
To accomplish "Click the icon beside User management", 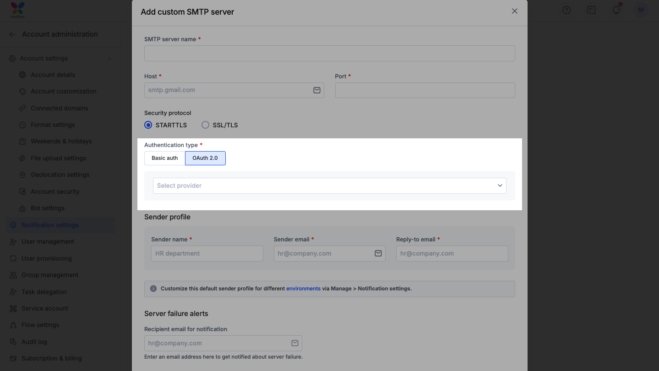I will (x=13, y=242).
